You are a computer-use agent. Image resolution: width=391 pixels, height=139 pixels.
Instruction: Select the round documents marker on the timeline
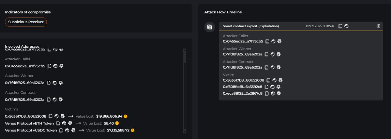(x=210, y=27)
